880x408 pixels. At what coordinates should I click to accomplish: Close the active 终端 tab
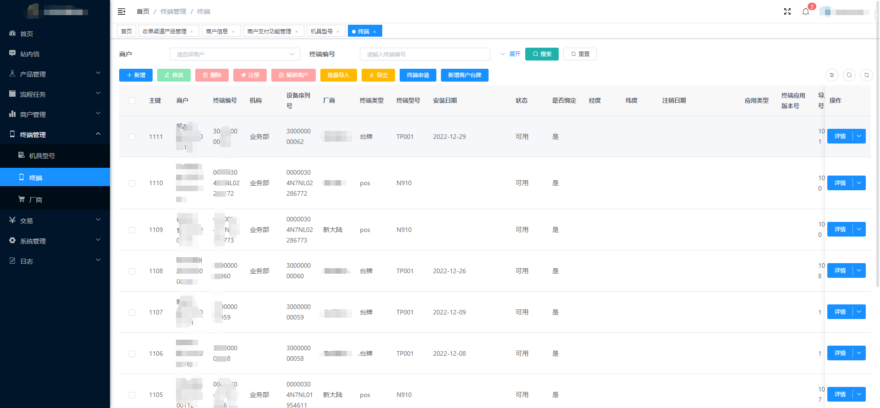374,32
